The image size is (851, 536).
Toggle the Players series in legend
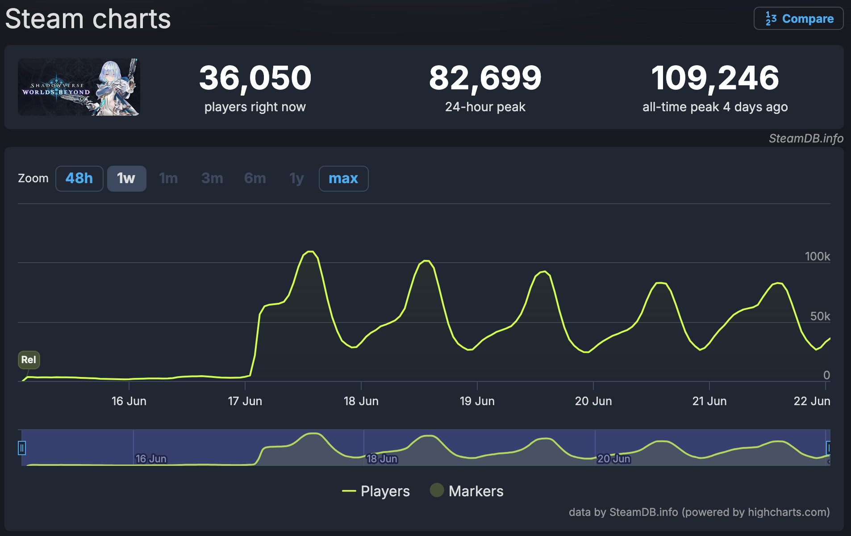376,491
